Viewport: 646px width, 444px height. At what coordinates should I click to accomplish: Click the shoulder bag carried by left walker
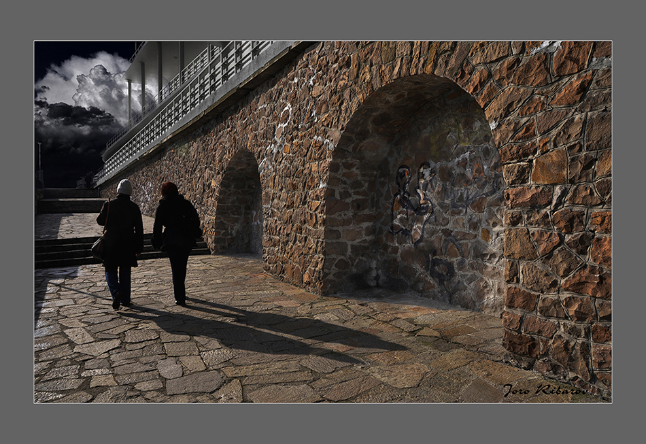(x=100, y=245)
